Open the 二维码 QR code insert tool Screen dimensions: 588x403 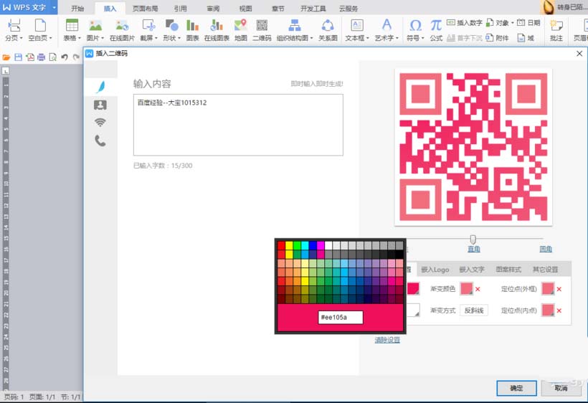click(262, 30)
